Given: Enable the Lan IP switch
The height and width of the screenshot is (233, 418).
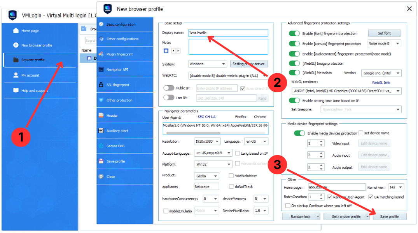Looking at the screenshot, I should tap(169, 98).
